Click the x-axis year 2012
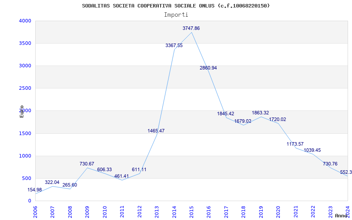The image size is (352, 220). (139, 212)
